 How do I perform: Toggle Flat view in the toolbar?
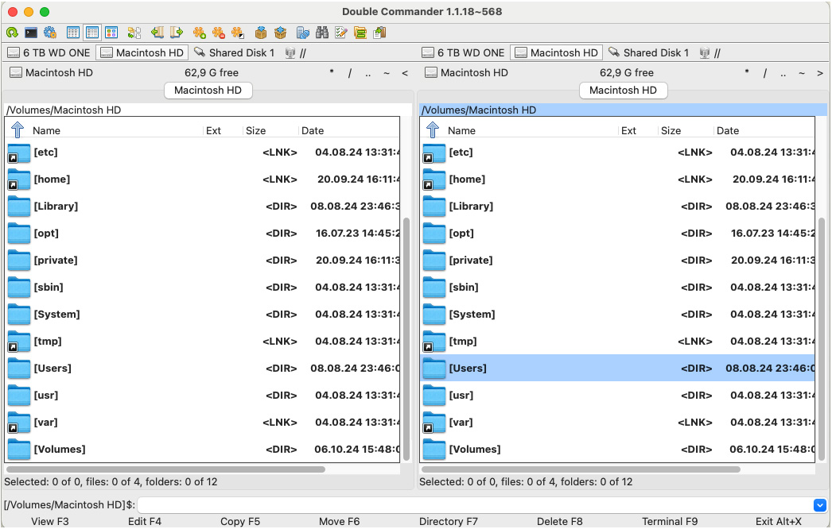[x=134, y=33]
